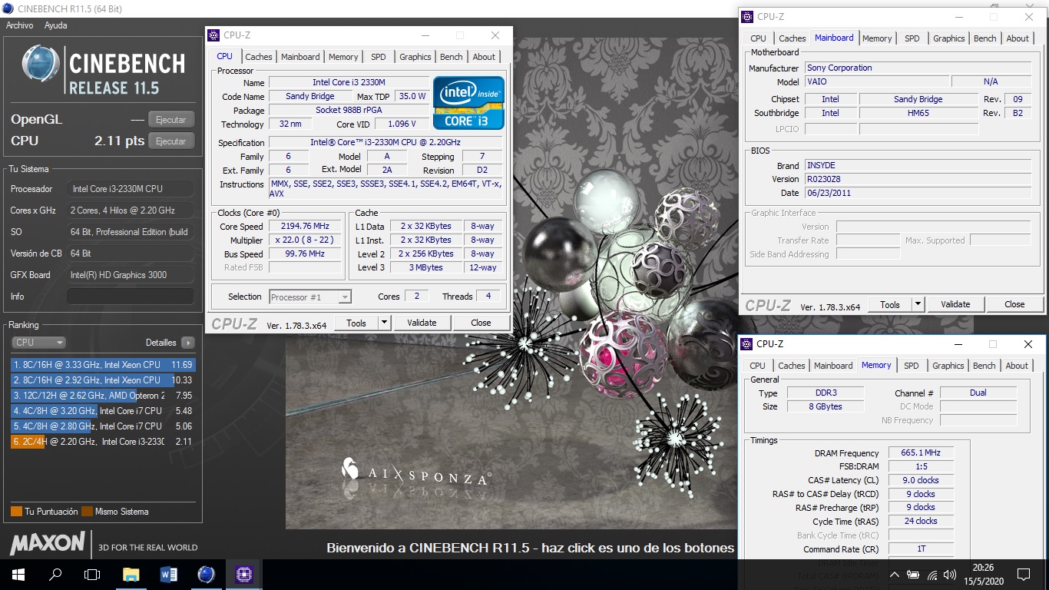Run the OpenGL test with Ejecutar
Screen dimensions: 1049x590
tap(171, 120)
